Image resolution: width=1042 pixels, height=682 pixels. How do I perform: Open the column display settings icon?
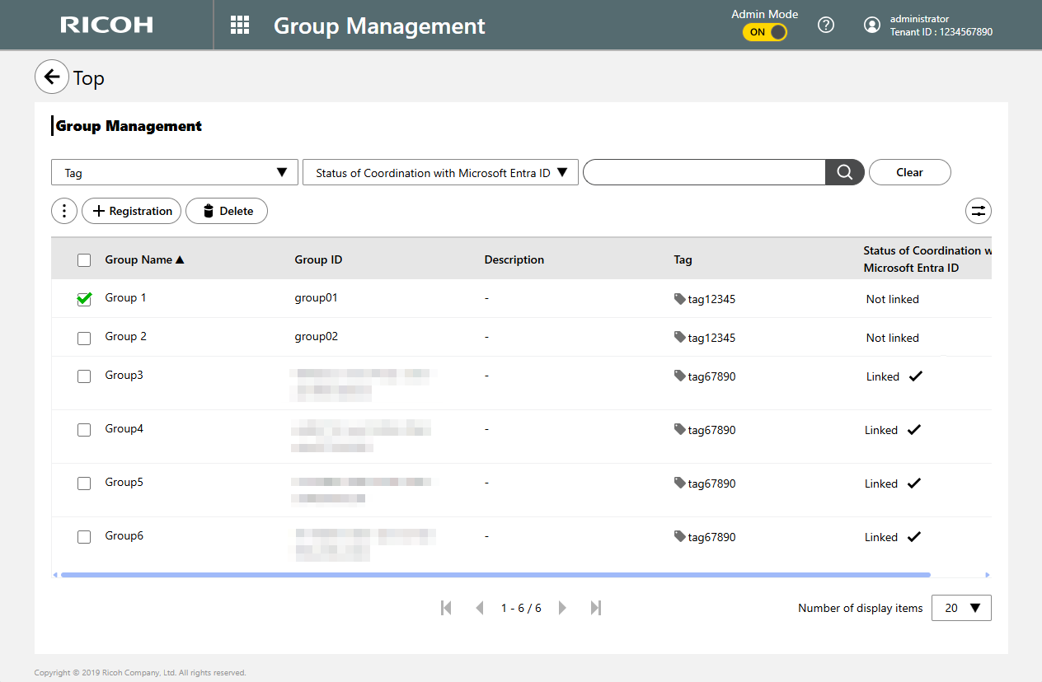(x=978, y=211)
